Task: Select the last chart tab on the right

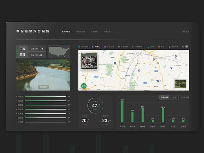Action: (186, 97)
